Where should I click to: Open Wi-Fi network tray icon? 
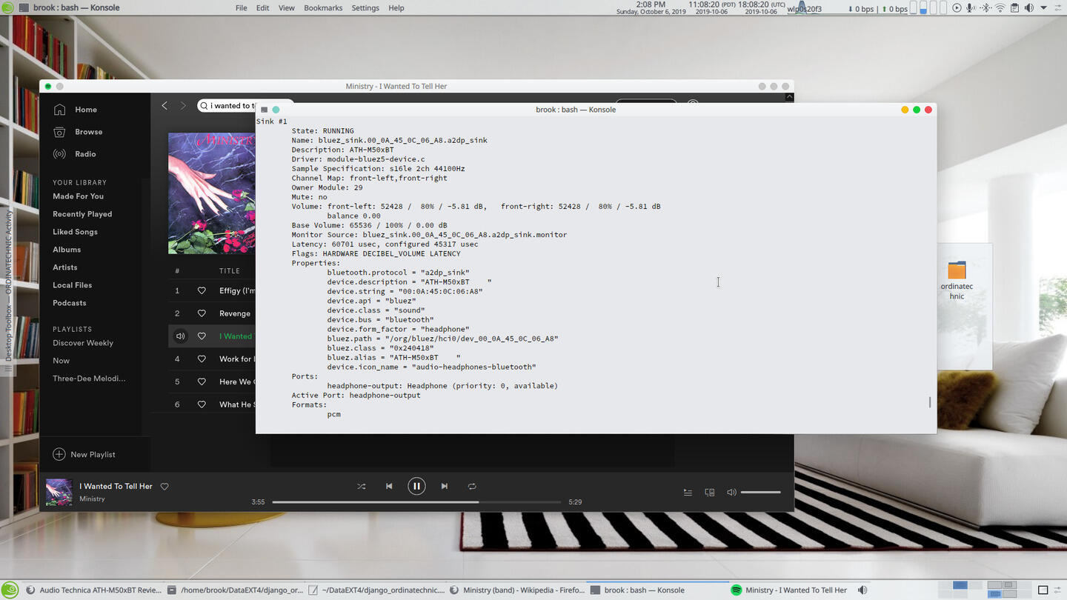(x=1000, y=8)
